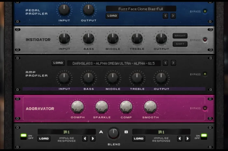Toggle the Pedal Profiler bypass LED

[205, 11]
